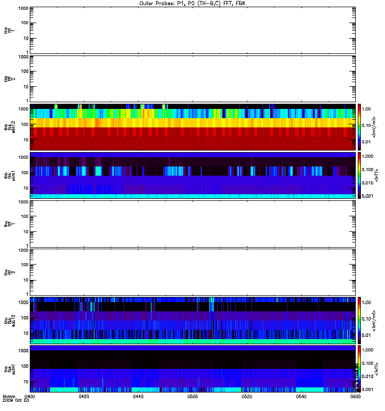Click the "2009 Oct 03" date label
The height and width of the screenshot is (411, 385).
click(16, 401)
